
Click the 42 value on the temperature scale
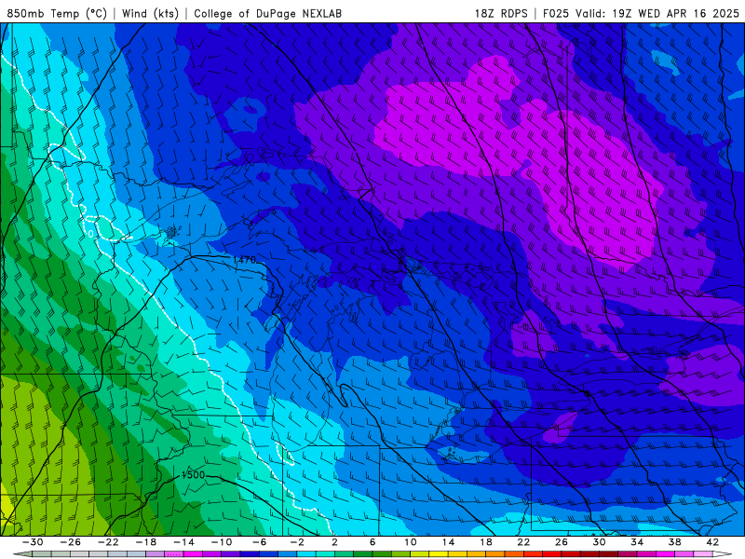pos(712,542)
